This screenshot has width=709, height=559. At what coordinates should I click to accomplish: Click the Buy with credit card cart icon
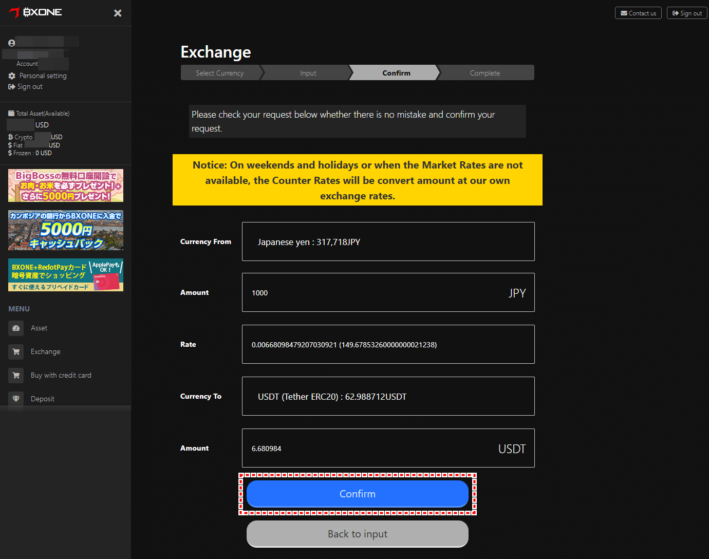click(x=16, y=376)
